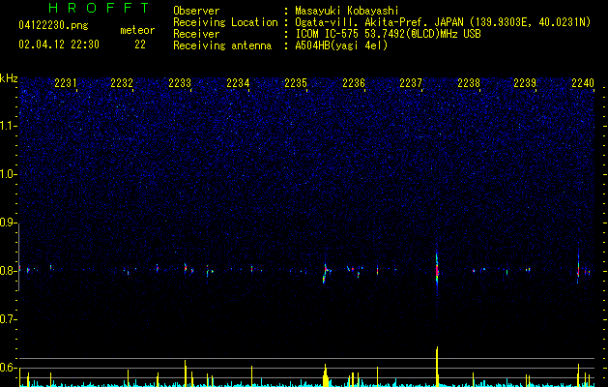Click the 0.6 frequency axis label
Image resolution: width=608 pixels, height=387 pixels.
click(8, 368)
